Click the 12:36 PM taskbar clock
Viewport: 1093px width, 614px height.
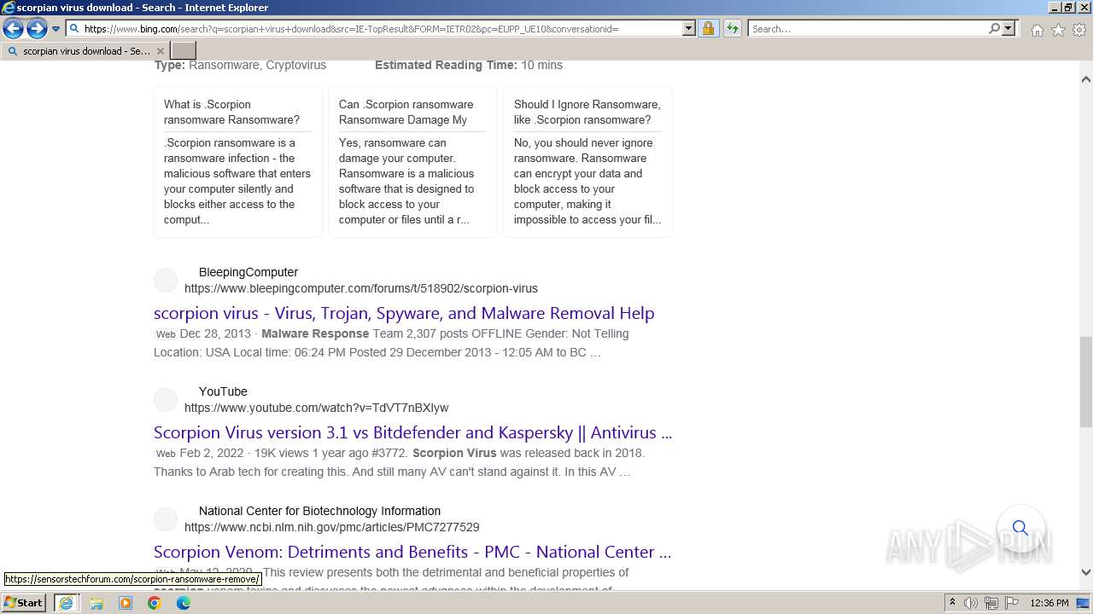coord(1049,603)
